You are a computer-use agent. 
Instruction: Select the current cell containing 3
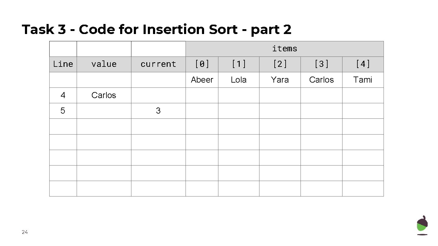tap(158, 111)
